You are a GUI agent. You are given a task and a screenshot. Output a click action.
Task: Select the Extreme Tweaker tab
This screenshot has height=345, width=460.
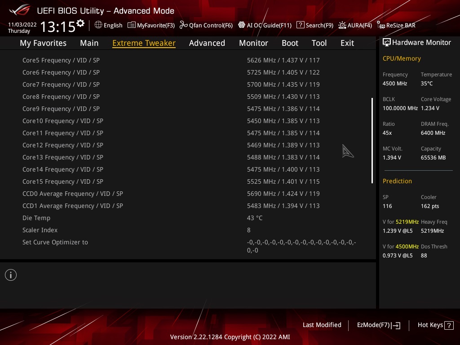click(144, 43)
